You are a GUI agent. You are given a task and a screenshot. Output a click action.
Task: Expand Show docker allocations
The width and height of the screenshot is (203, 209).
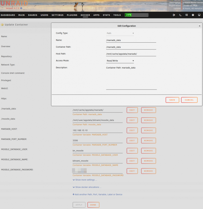[x=87, y=187]
